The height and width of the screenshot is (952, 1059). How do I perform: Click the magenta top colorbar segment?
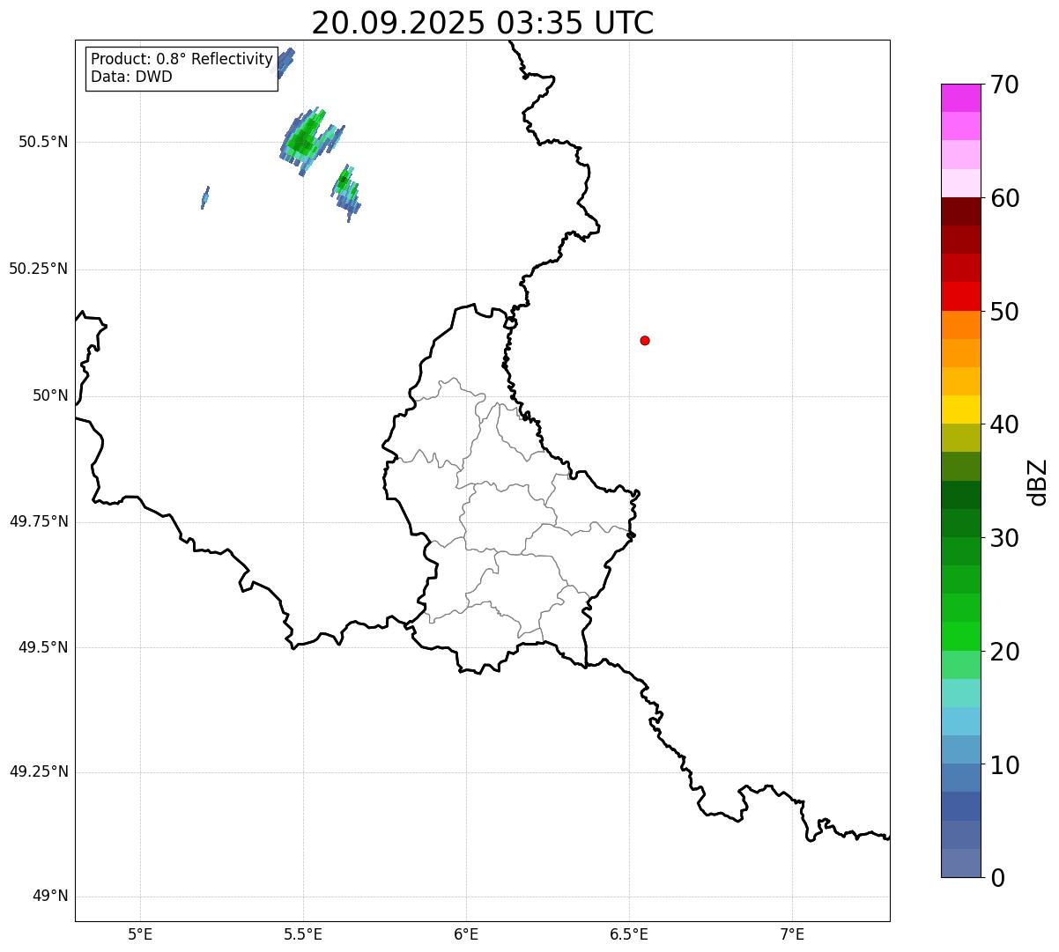point(960,98)
